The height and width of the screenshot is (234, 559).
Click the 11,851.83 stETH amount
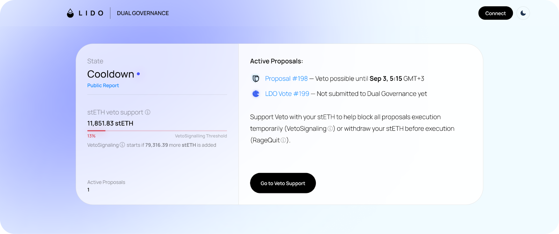pos(110,123)
